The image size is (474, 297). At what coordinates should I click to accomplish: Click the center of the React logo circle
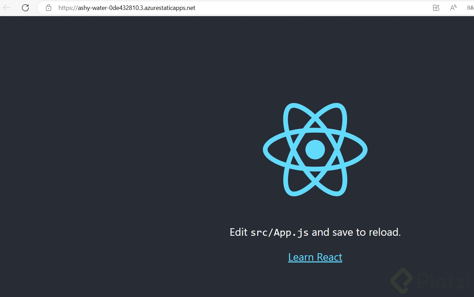coord(315,150)
